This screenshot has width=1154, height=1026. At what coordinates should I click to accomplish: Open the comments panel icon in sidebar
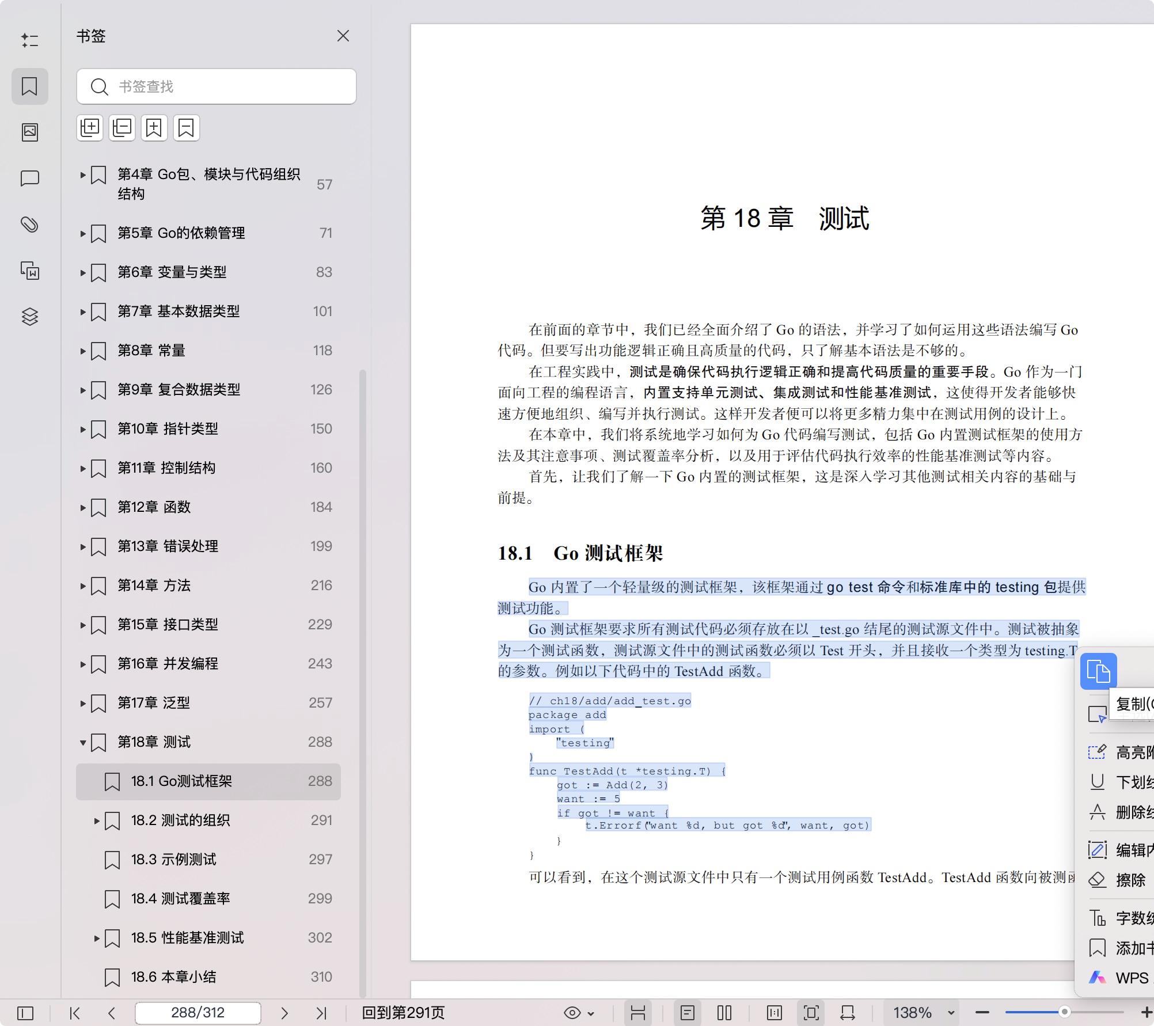coord(30,178)
